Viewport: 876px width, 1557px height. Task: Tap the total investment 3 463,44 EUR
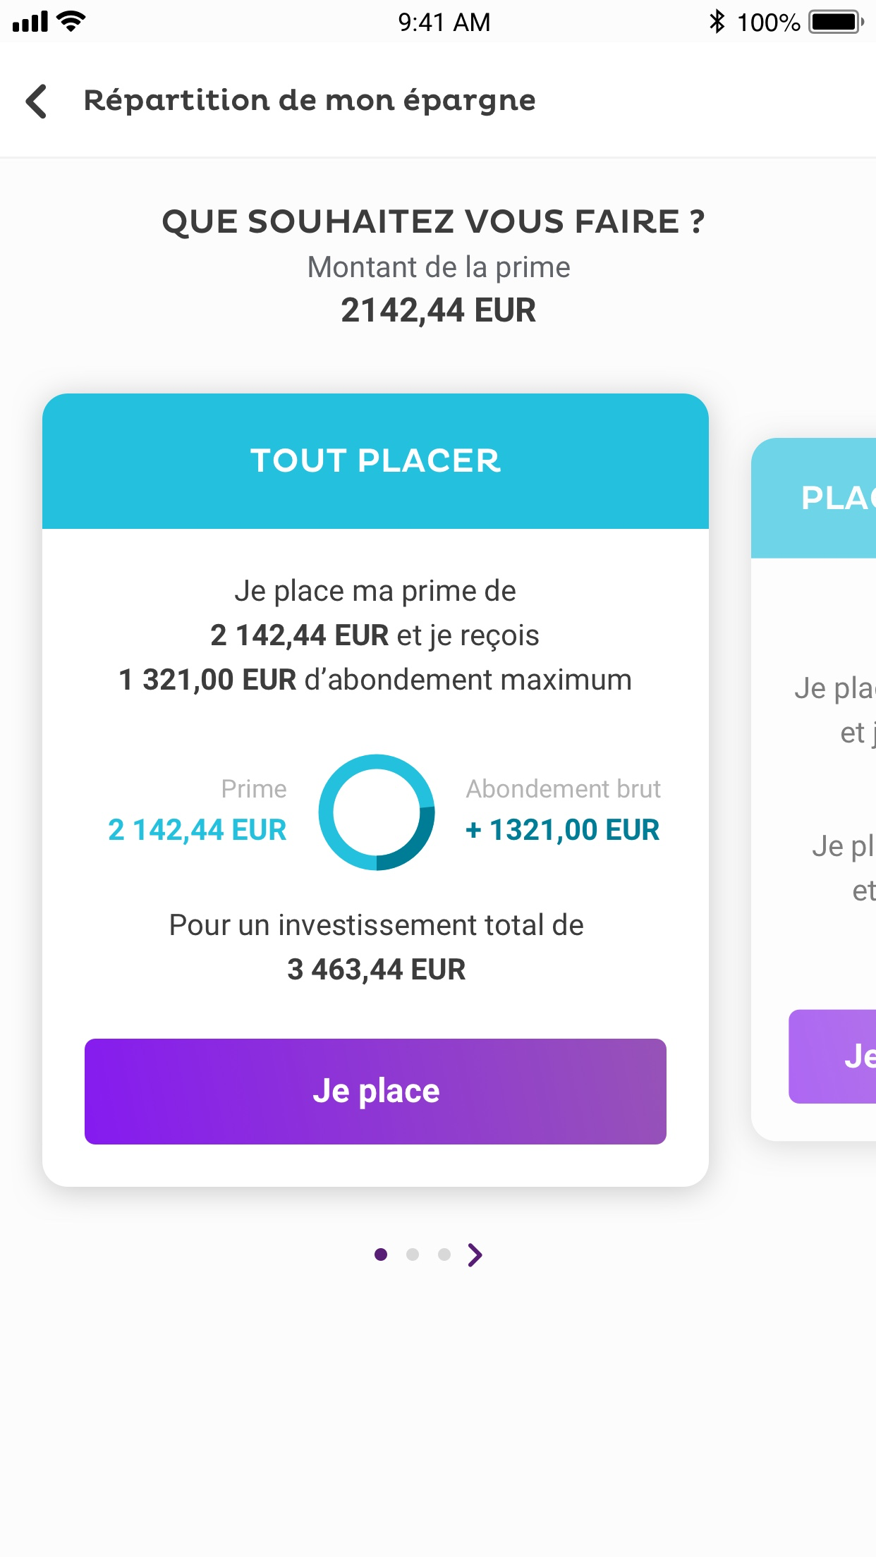tap(377, 970)
